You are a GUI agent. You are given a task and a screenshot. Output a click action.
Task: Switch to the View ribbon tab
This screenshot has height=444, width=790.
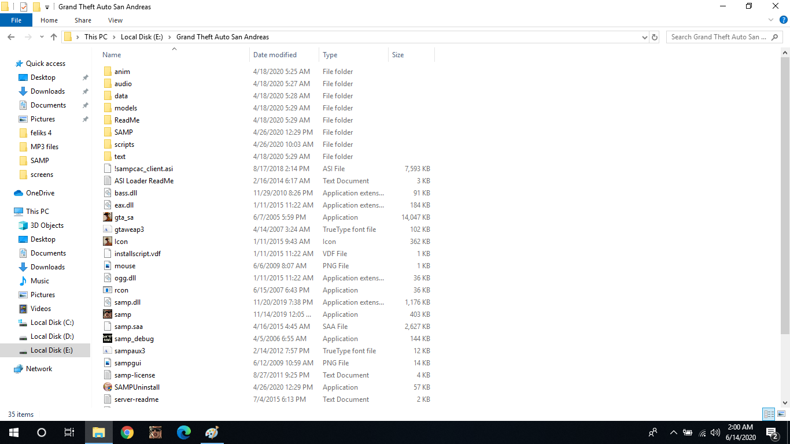(x=115, y=20)
